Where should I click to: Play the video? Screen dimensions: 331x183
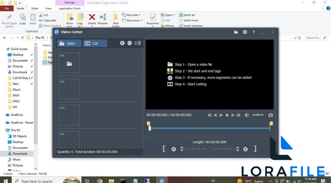click(x=221, y=115)
